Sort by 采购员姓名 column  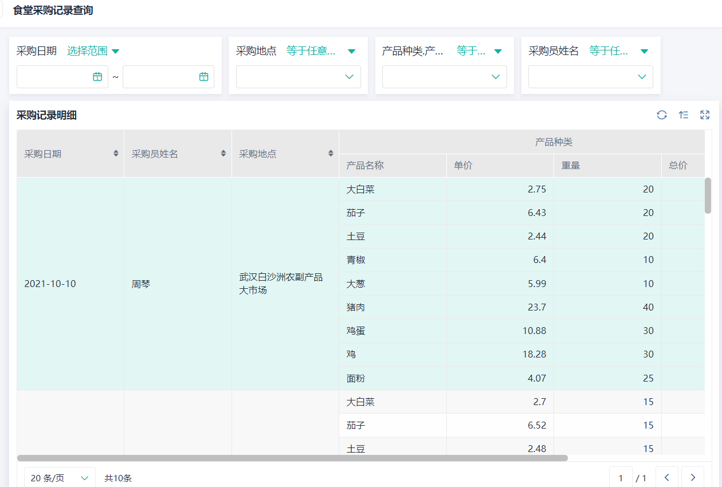[x=223, y=154]
